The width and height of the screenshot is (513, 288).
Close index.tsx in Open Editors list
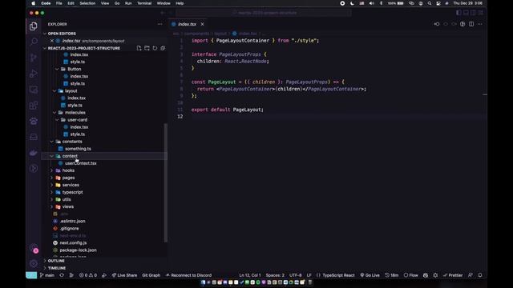(51, 41)
